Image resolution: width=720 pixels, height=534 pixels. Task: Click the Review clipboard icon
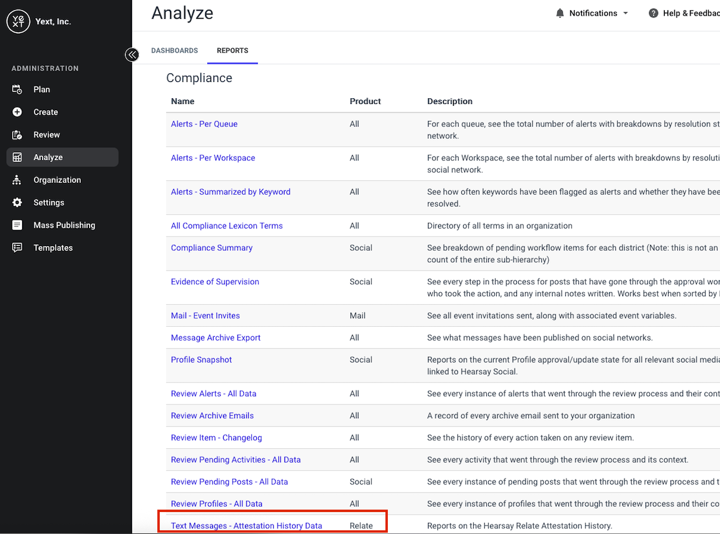tap(17, 135)
